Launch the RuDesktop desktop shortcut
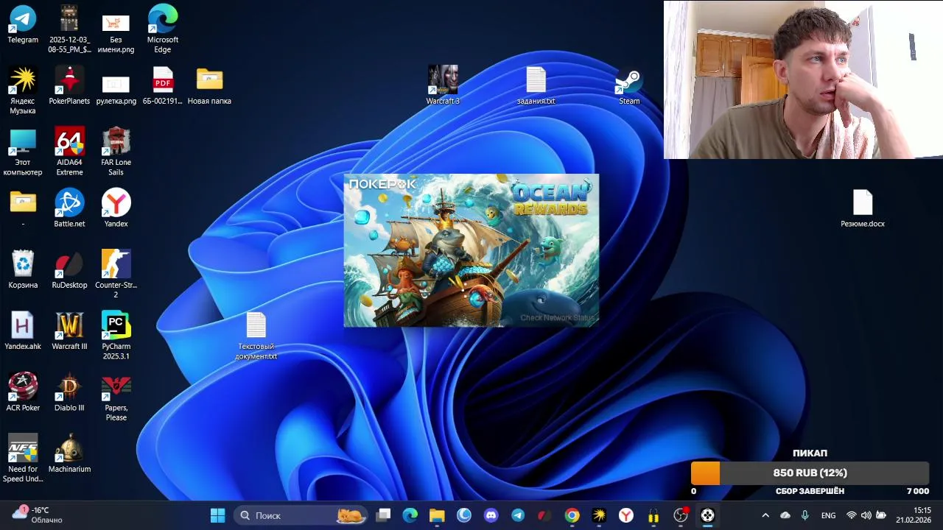Screen dimensions: 943x530 69,269
